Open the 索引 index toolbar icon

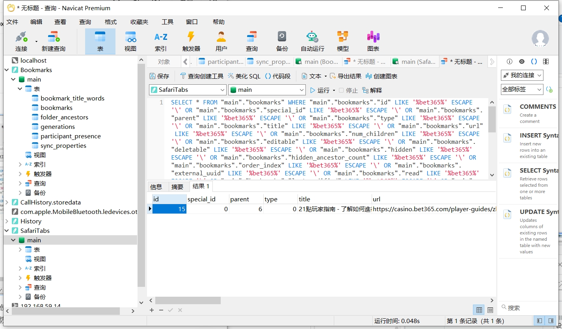[x=161, y=41]
